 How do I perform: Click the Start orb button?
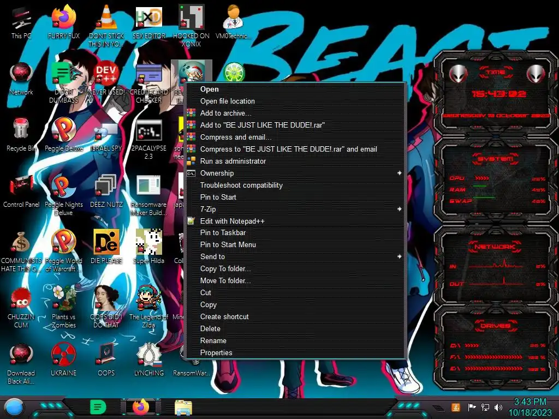14,407
